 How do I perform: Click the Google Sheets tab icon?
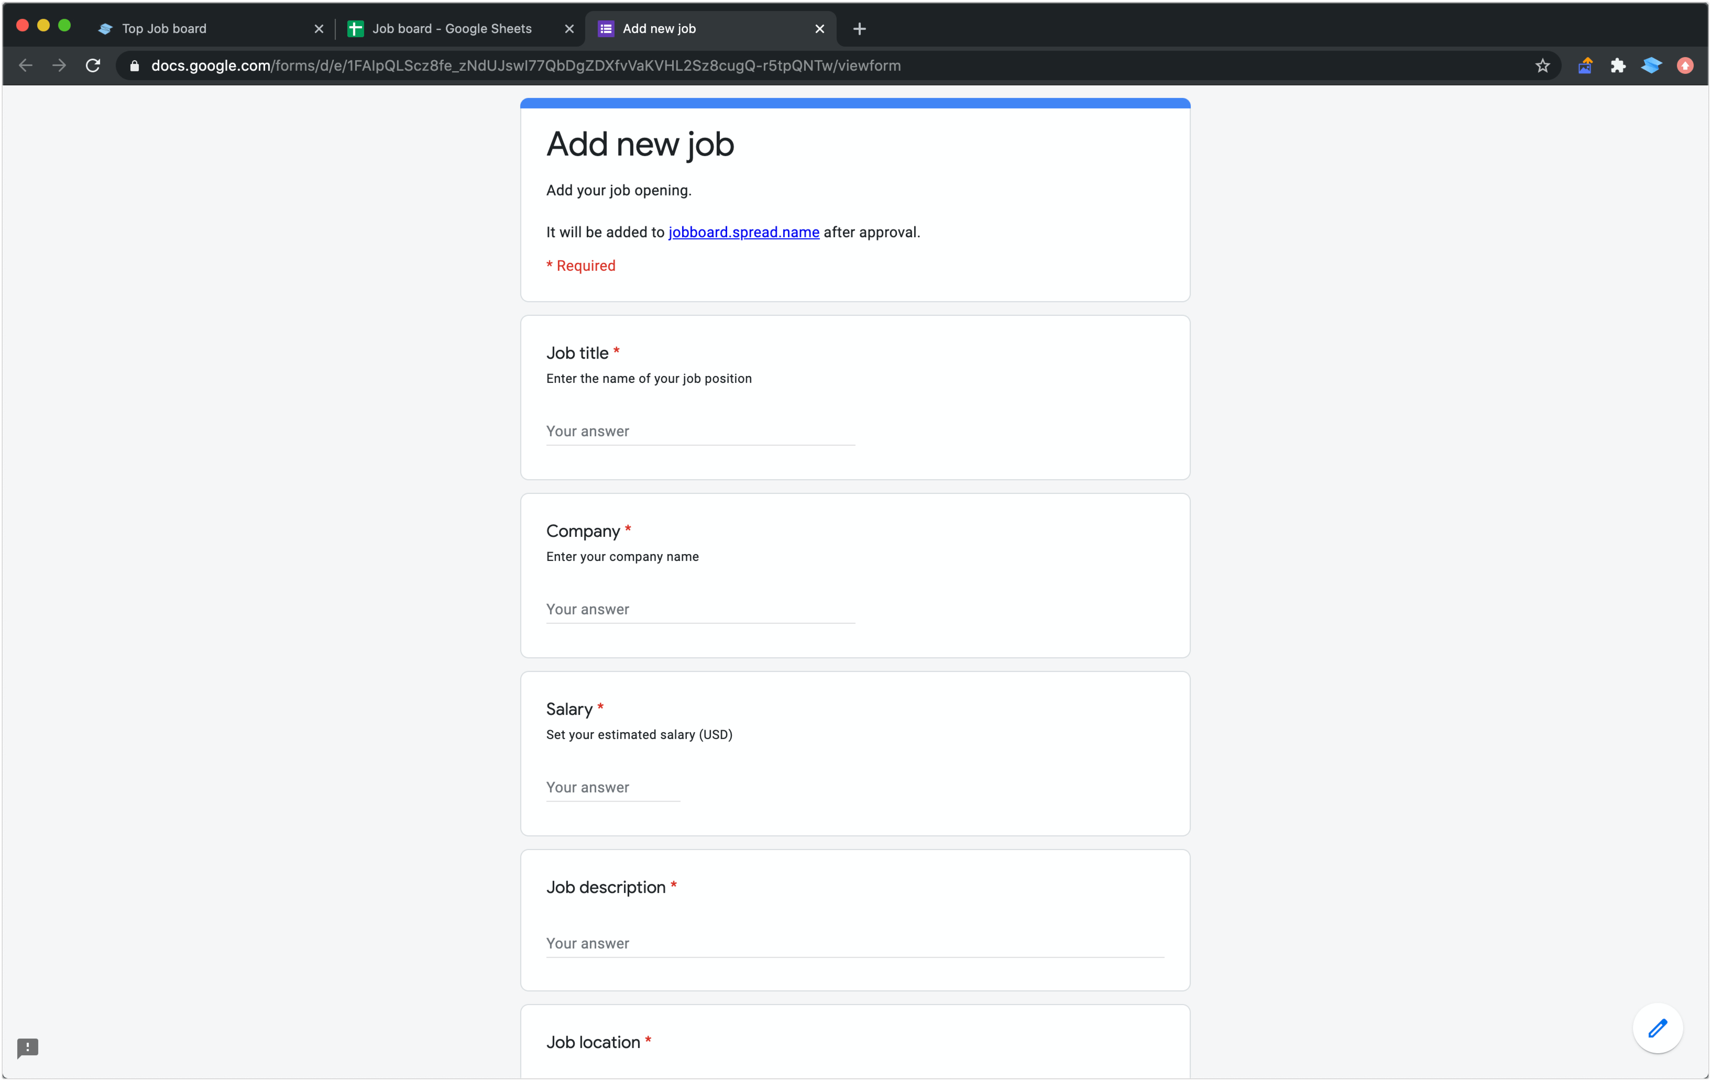coord(361,27)
